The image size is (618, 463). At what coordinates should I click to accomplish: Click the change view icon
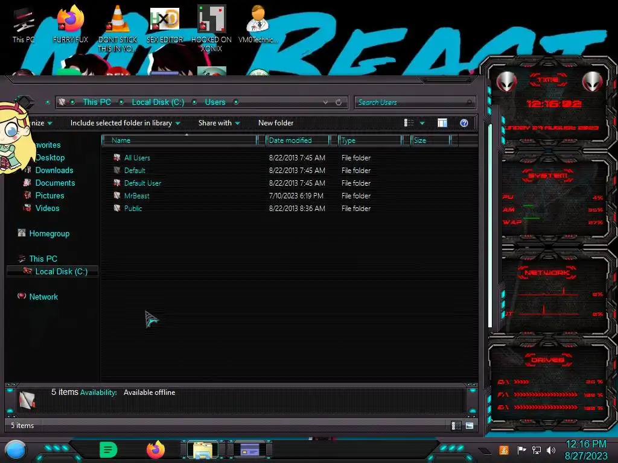(x=409, y=123)
